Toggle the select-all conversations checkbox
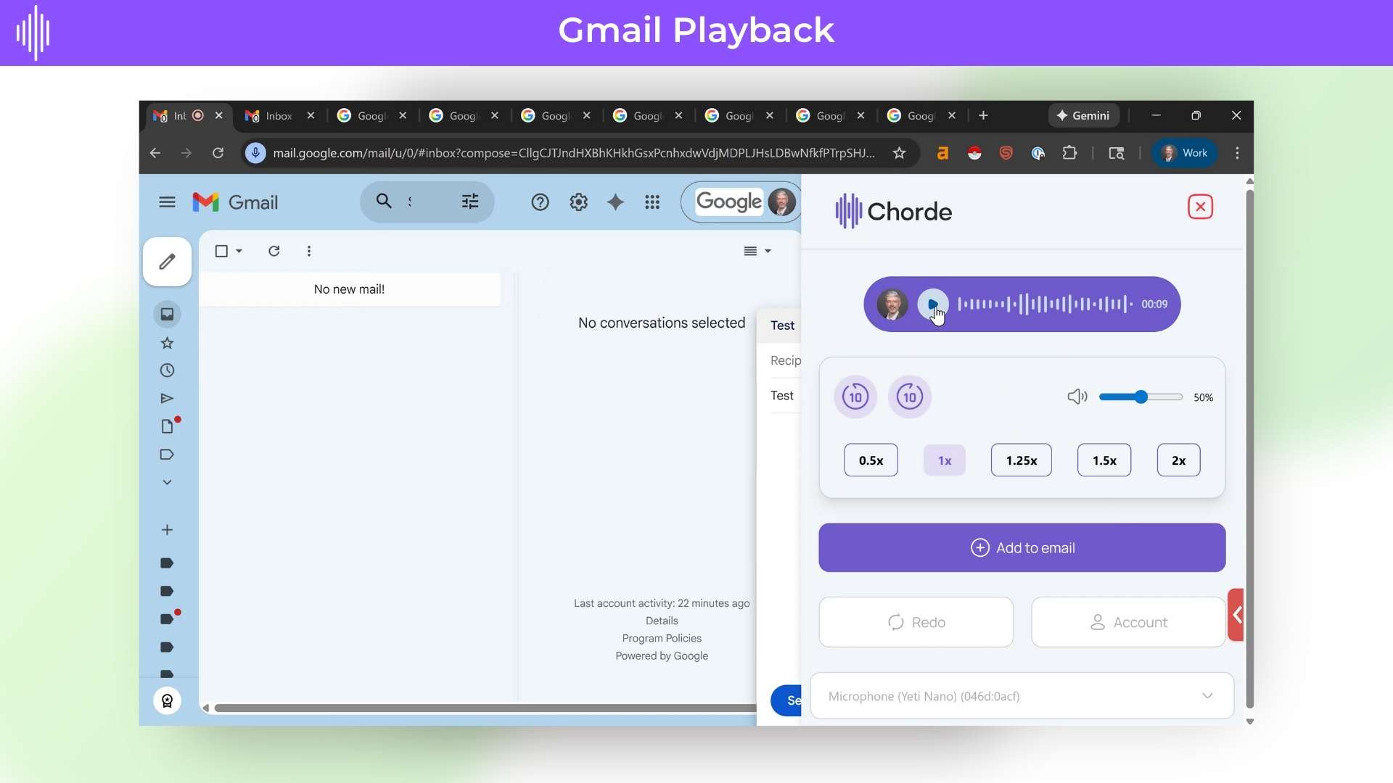This screenshot has width=1393, height=783. (x=222, y=251)
